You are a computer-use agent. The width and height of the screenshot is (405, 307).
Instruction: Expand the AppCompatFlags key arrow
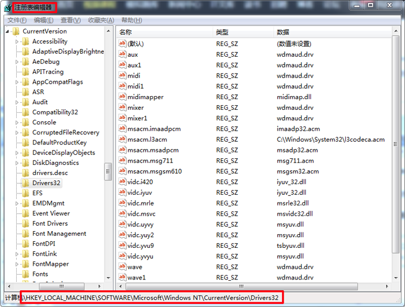click(17, 82)
